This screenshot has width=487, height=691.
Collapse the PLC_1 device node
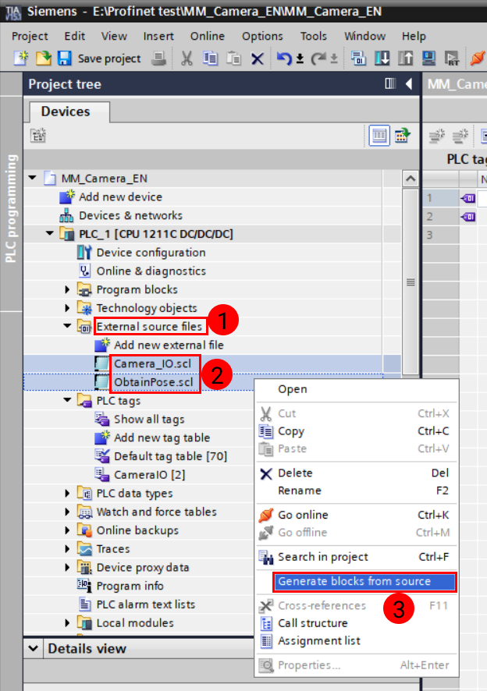(x=50, y=233)
